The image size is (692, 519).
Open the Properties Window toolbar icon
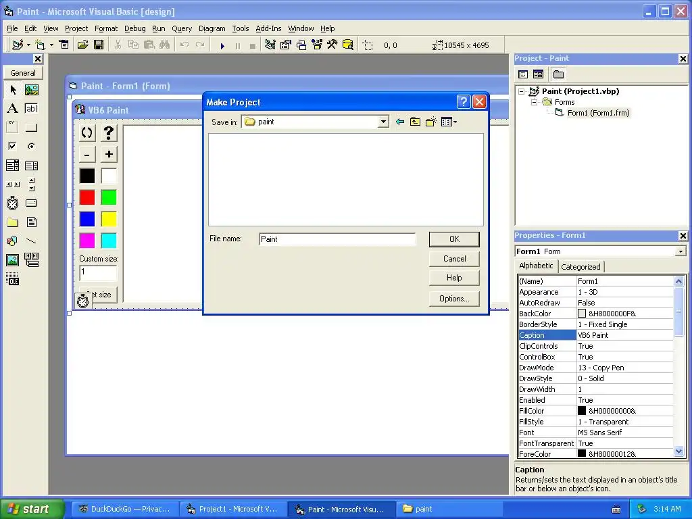coord(286,45)
